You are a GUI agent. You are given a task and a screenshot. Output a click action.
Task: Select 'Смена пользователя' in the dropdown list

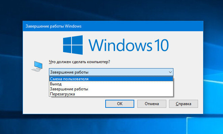(111, 79)
